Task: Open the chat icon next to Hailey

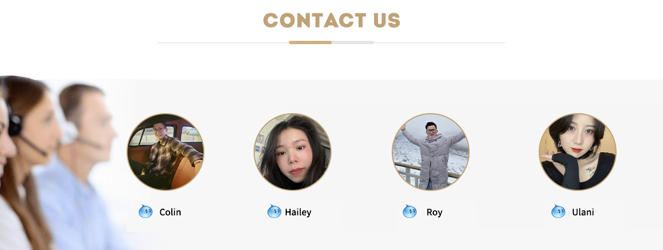Action: click(274, 211)
